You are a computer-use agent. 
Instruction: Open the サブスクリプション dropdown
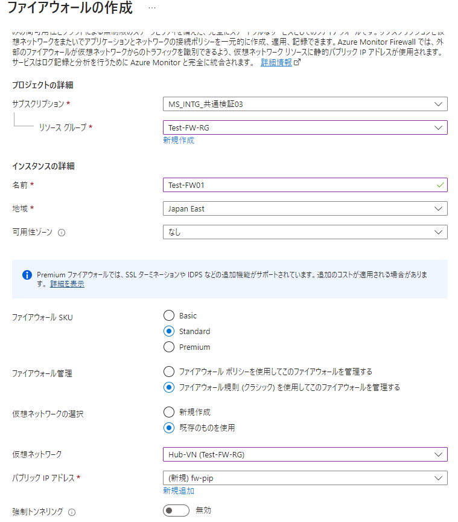click(305, 104)
